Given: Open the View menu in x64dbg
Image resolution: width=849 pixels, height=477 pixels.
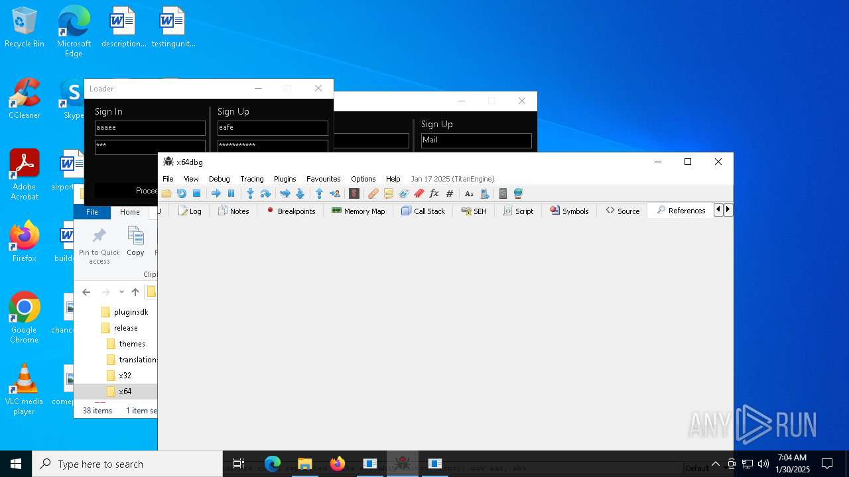Looking at the screenshot, I should 191,179.
